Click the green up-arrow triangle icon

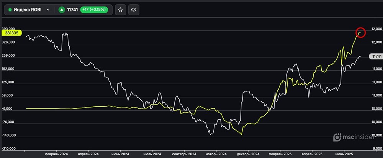click(x=61, y=10)
